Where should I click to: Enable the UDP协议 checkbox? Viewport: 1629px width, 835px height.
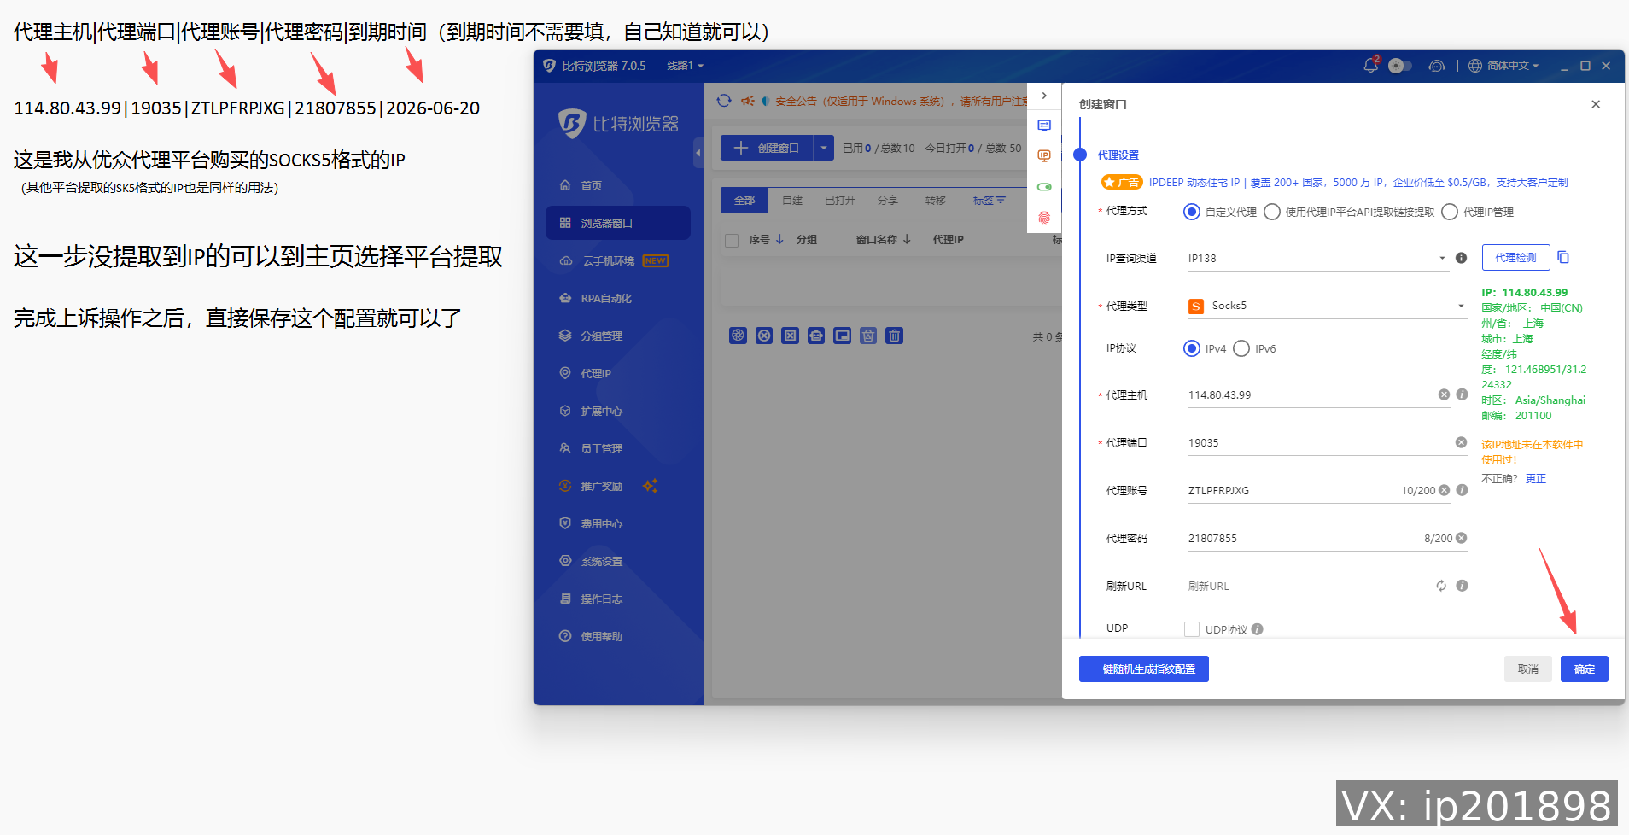[x=1192, y=629]
